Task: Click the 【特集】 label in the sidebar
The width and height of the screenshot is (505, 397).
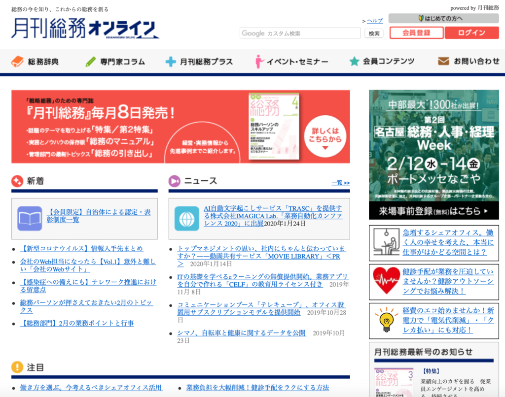Action: pos(431,371)
